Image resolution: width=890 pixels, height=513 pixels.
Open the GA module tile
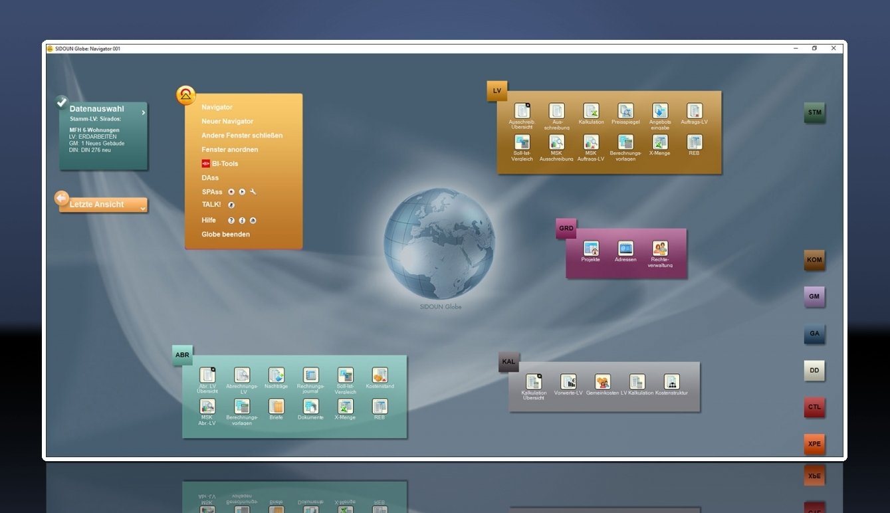point(815,334)
